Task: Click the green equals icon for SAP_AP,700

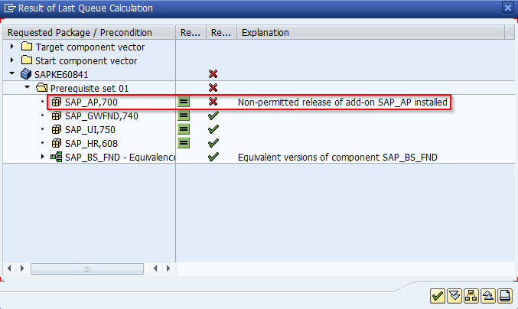Action: (184, 102)
